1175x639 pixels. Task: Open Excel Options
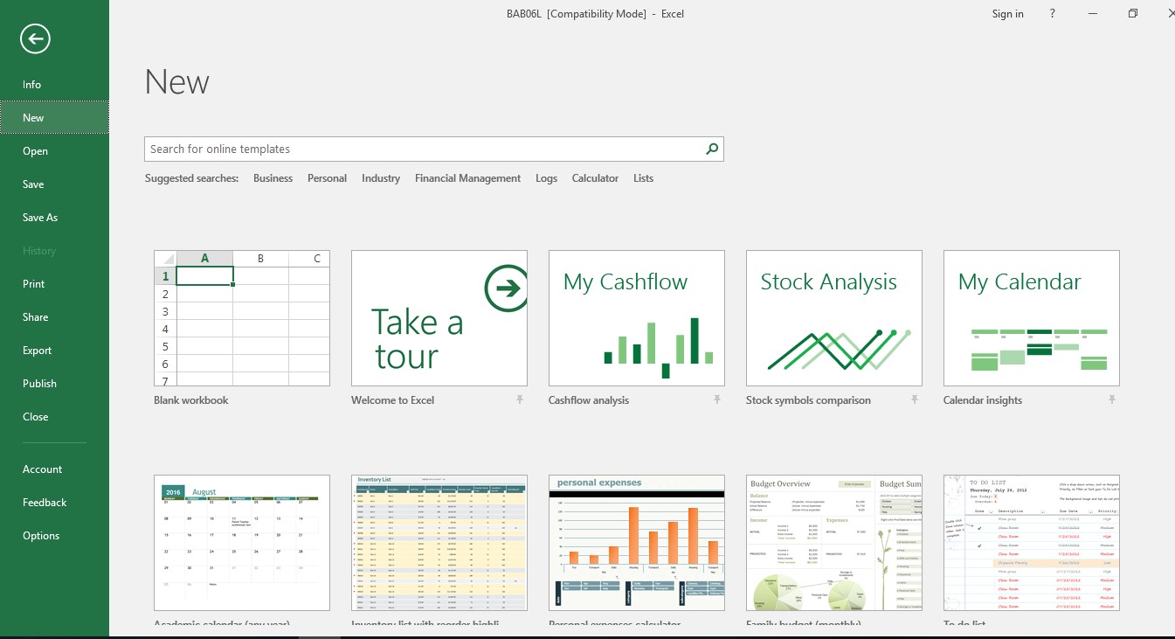54,536
